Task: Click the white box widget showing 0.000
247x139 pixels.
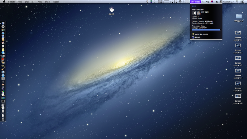Action: pyautogui.click(x=111, y=10)
